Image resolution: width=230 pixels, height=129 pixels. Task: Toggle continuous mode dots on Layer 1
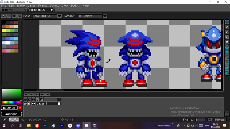(33, 104)
